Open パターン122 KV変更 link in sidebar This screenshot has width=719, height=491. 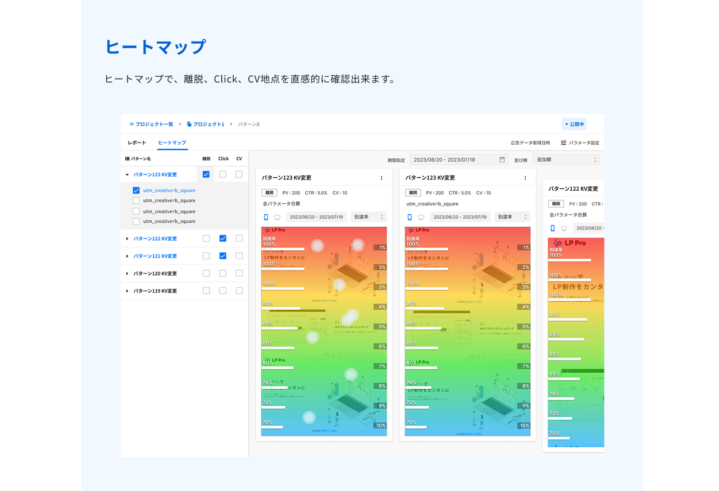[x=155, y=238]
